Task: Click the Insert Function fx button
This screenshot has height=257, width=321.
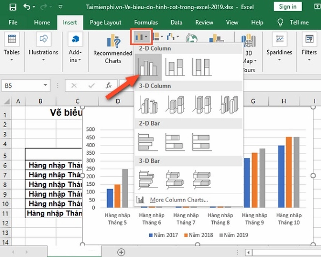Action: [108, 85]
